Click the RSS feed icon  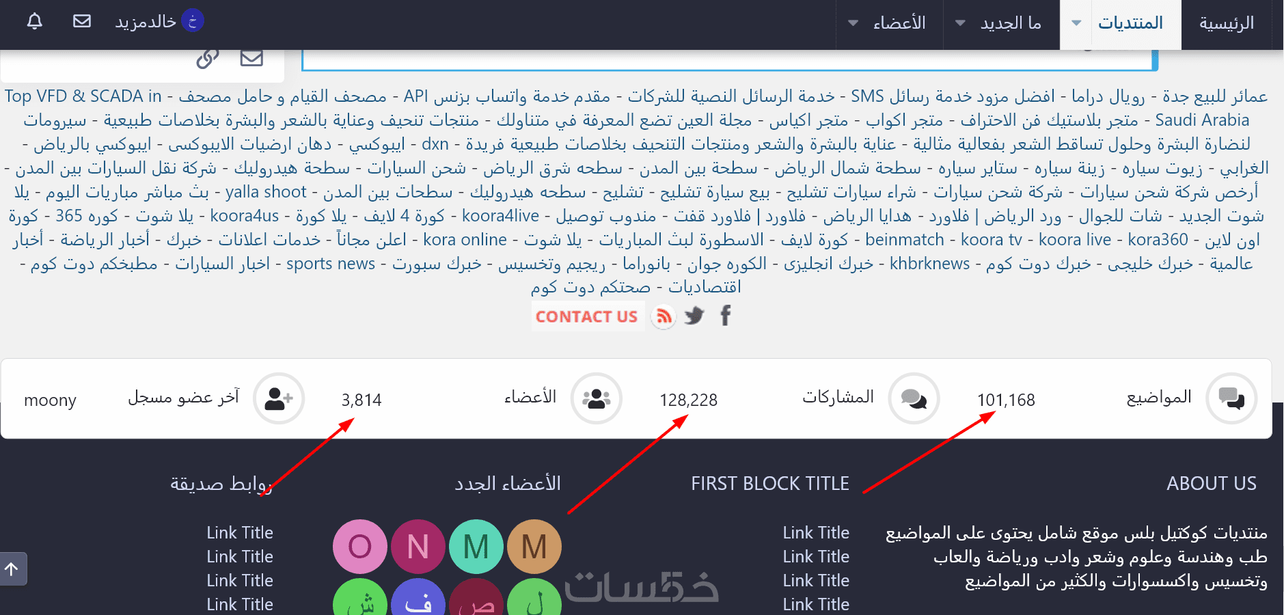pyautogui.click(x=663, y=316)
